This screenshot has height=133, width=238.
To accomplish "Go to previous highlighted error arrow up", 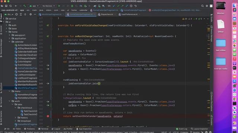I will [x=204, y=19].
